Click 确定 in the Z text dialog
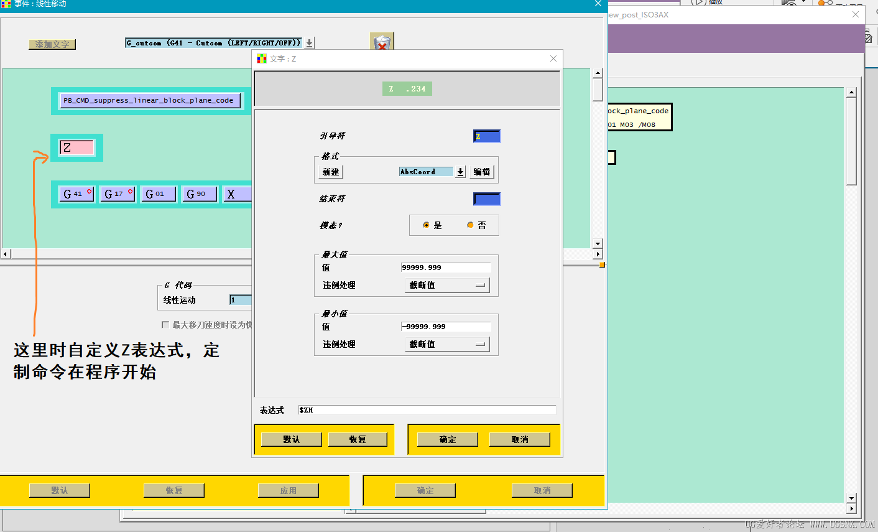 (x=448, y=439)
